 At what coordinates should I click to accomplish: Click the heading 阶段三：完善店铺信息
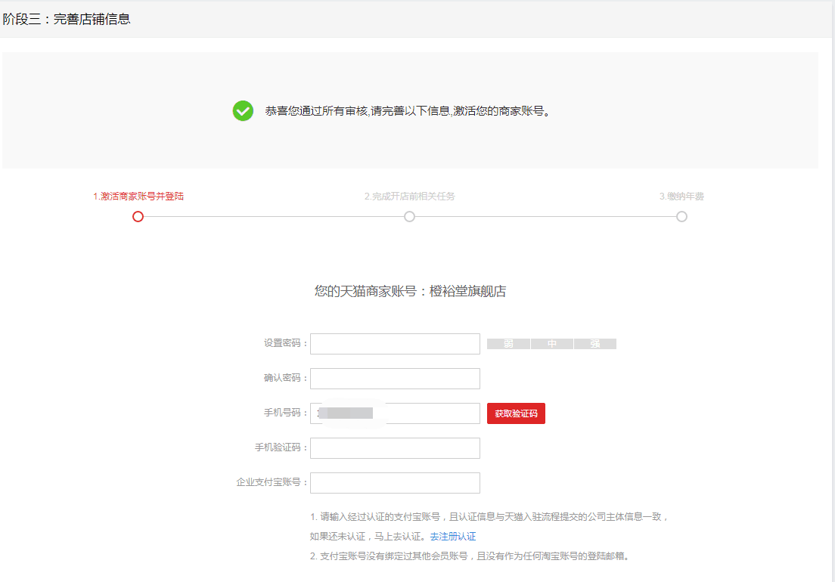click(x=67, y=19)
